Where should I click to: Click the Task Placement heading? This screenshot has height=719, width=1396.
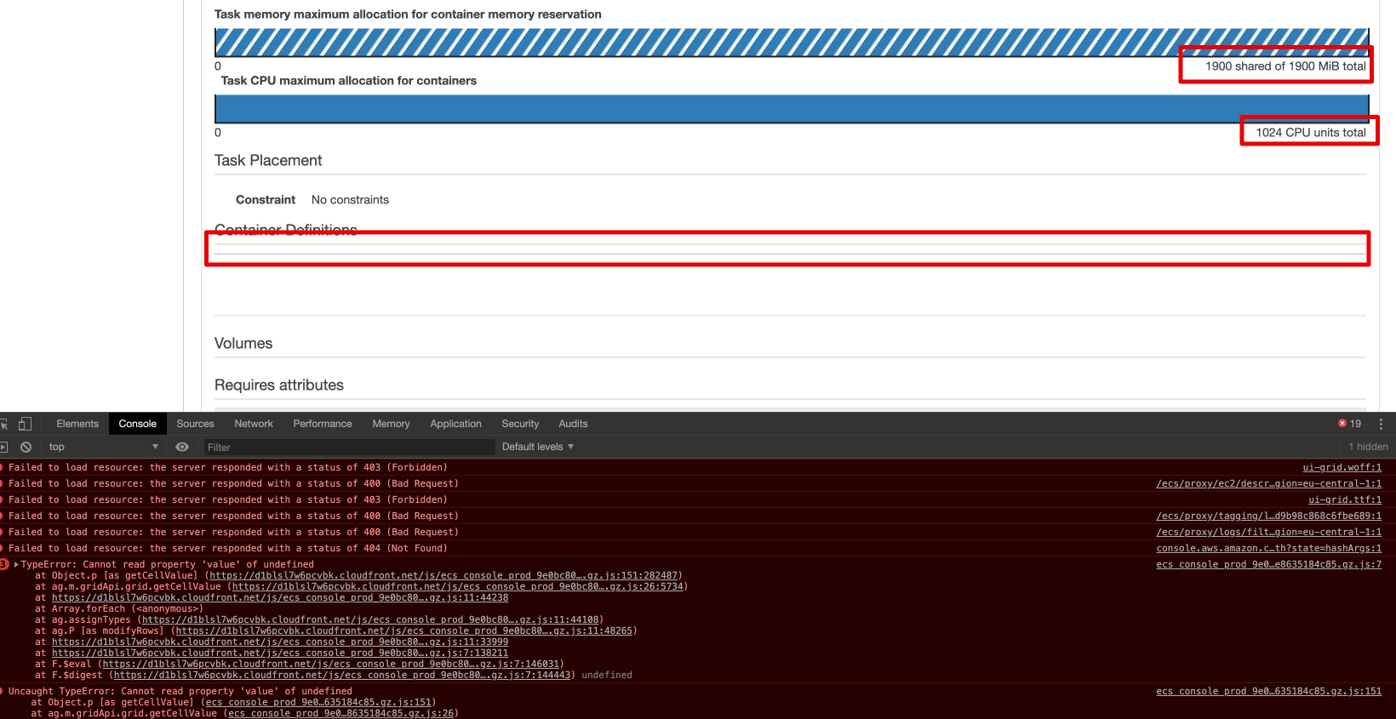pos(268,160)
